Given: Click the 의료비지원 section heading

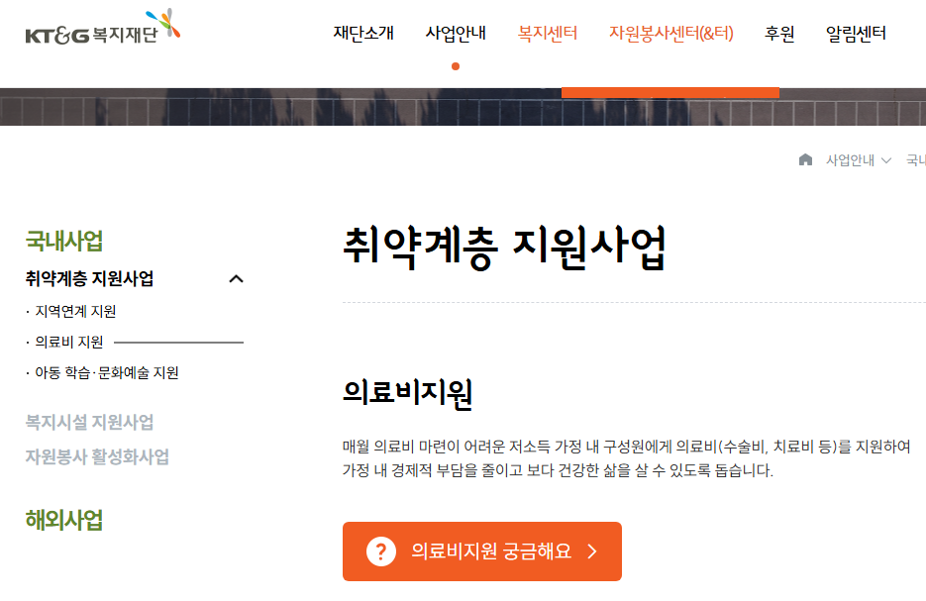Looking at the screenshot, I should (x=408, y=394).
